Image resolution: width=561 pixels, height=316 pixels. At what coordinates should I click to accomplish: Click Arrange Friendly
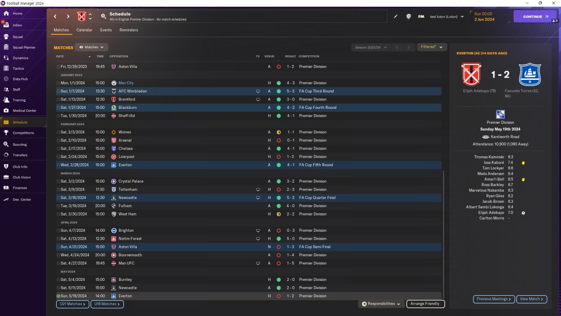point(426,304)
